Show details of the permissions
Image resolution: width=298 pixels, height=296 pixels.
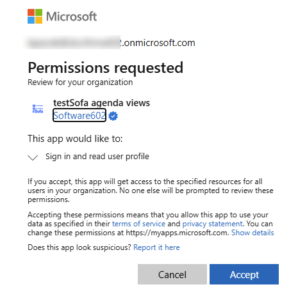pyautogui.click(x=252, y=233)
